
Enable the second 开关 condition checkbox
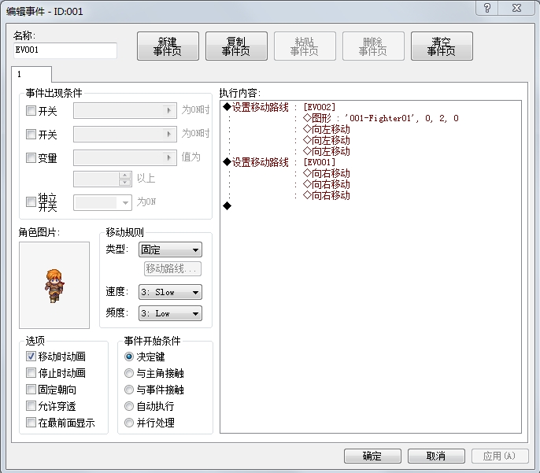pos(31,134)
